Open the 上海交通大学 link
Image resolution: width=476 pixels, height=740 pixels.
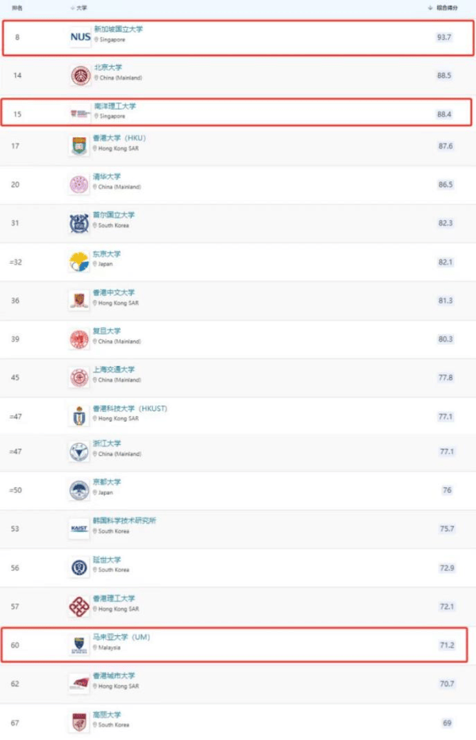click(x=115, y=369)
